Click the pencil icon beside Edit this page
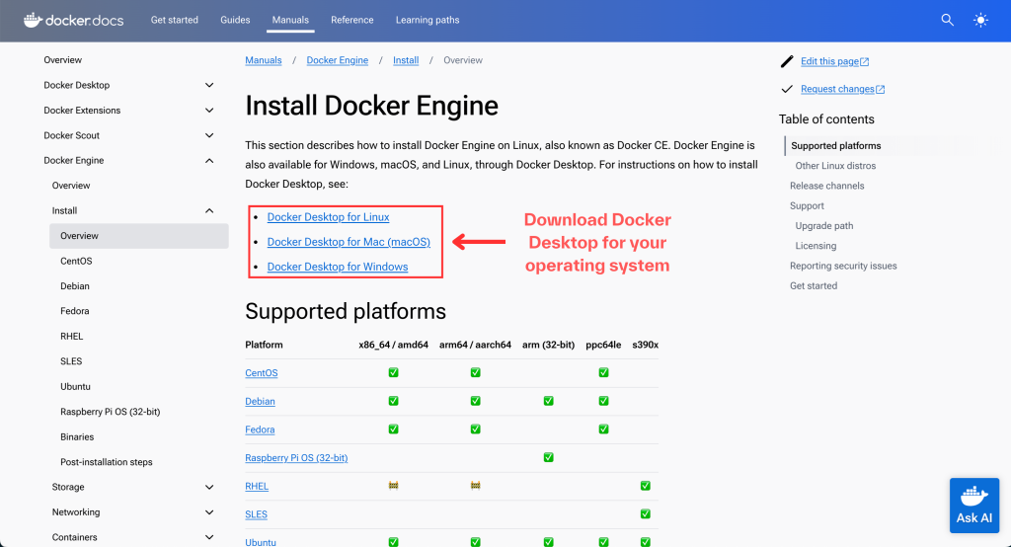 tap(787, 61)
